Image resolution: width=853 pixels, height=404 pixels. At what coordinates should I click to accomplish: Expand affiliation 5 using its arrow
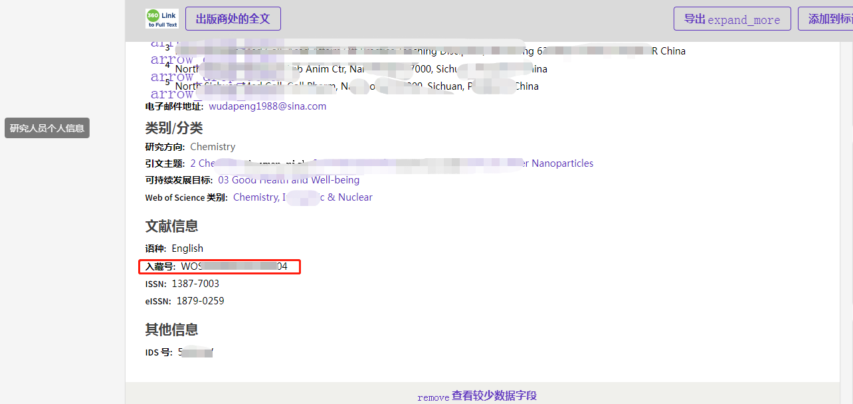click(x=171, y=94)
